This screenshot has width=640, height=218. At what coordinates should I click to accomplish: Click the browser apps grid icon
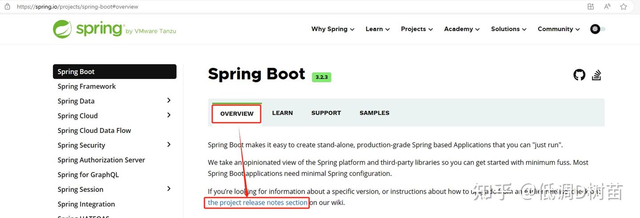click(x=591, y=7)
